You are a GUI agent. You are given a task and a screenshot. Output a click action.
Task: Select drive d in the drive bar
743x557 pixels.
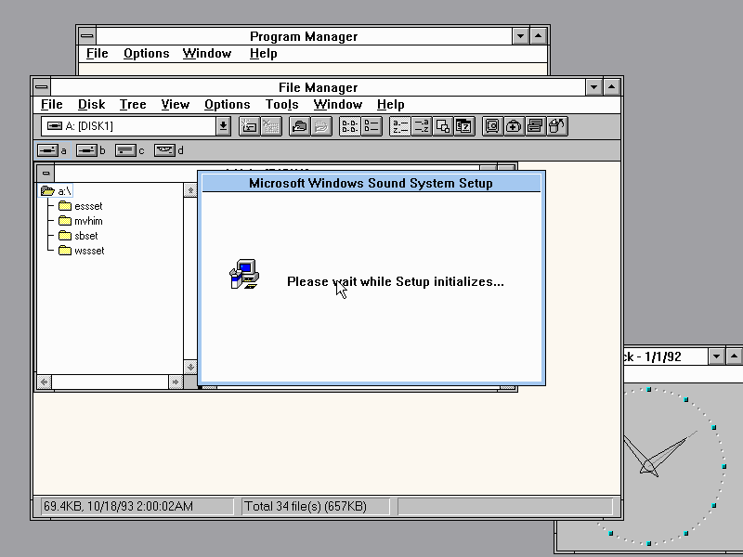pyautogui.click(x=165, y=150)
